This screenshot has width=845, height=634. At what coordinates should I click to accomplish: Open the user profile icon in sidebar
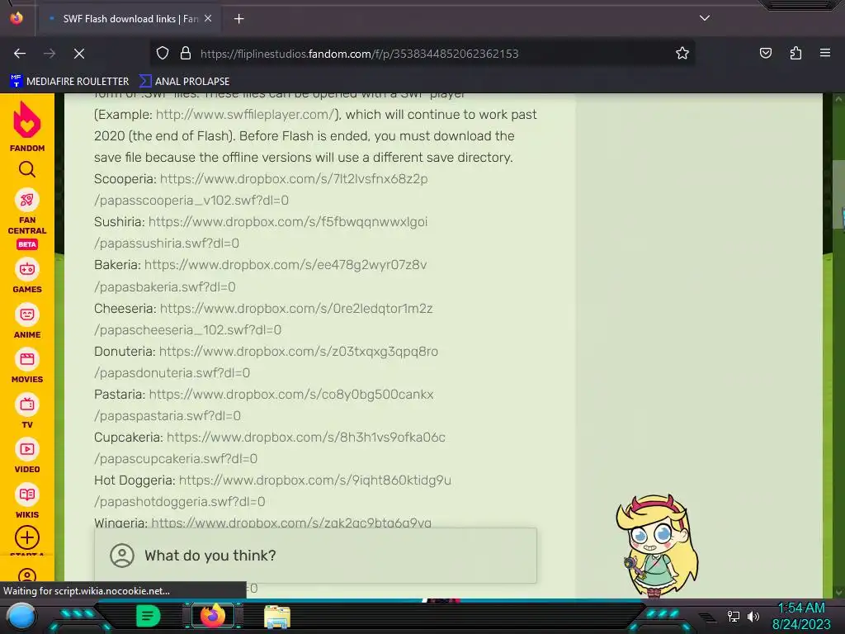[x=27, y=575]
